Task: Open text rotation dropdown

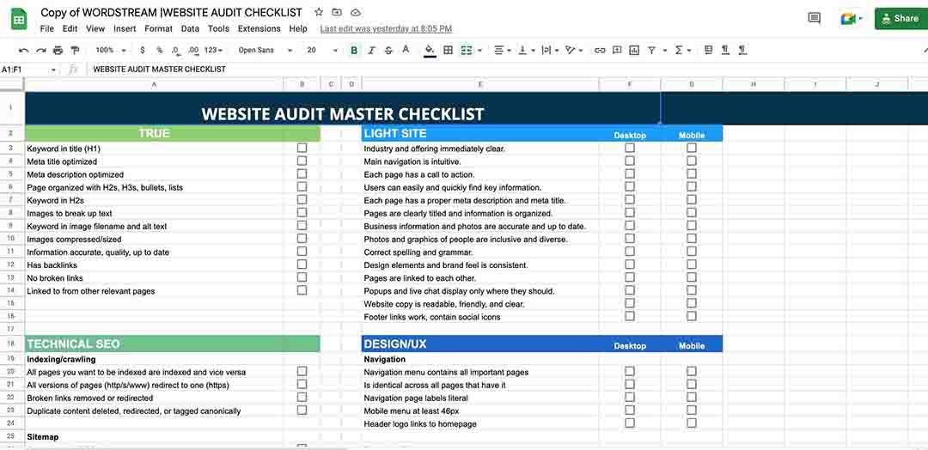Action: tap(573, 51)
